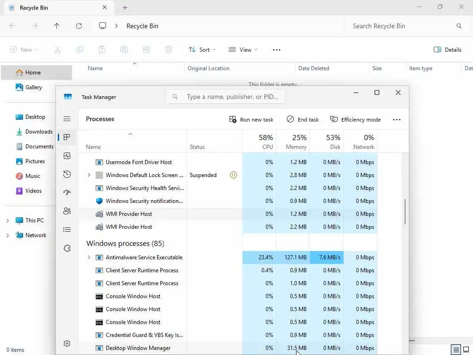
Task: Sort processes by CPU column
Action: (260, 141)
